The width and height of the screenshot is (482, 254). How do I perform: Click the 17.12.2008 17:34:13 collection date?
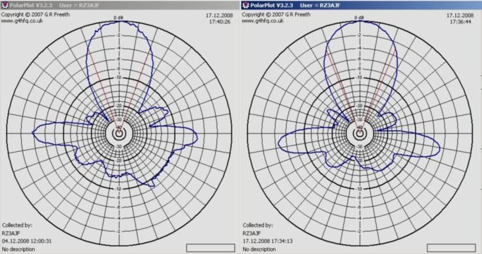click(267, 241)
